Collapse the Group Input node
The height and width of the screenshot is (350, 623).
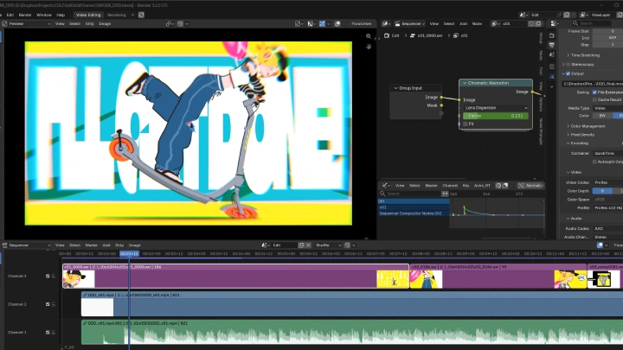pyautogui.click(x=395, y=88)
